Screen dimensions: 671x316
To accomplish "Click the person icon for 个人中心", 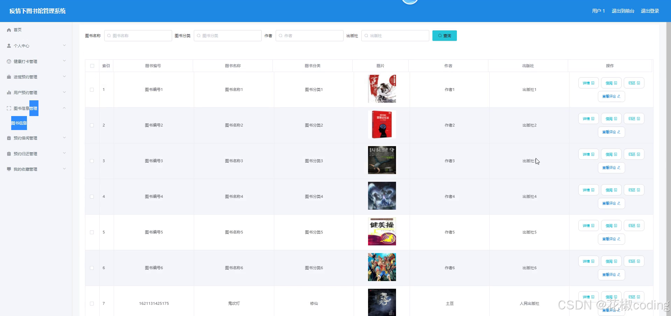I will click(9, 46).
